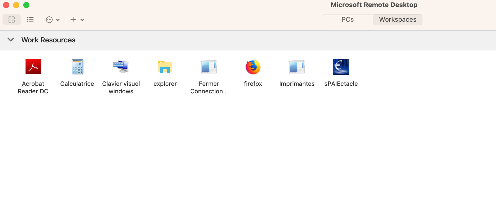This screenshot has width=496, height=216.
Task: Select the Imprimantes label text
Action: [x=297, y=84]
